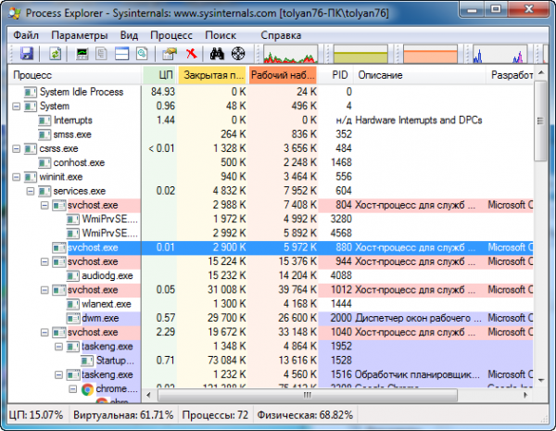
Task: Collapse the System process tree node
Action: point(17,106)
